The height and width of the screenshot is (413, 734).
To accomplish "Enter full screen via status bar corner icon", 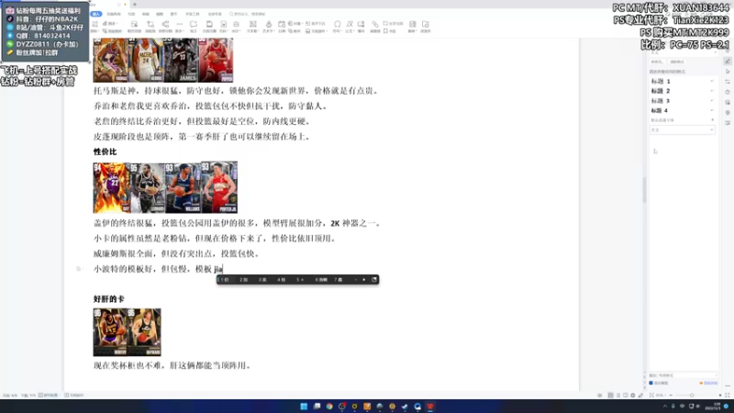I will coord(727,396).
